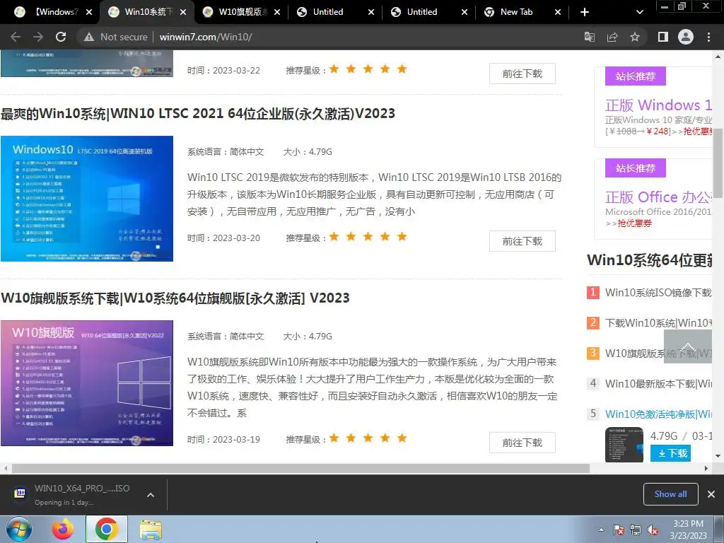Image resolution: width=724 pixels, height=543 pixels.
Task: Click the taskbar clock 3:23 PM
Action: tap(688, 524)
